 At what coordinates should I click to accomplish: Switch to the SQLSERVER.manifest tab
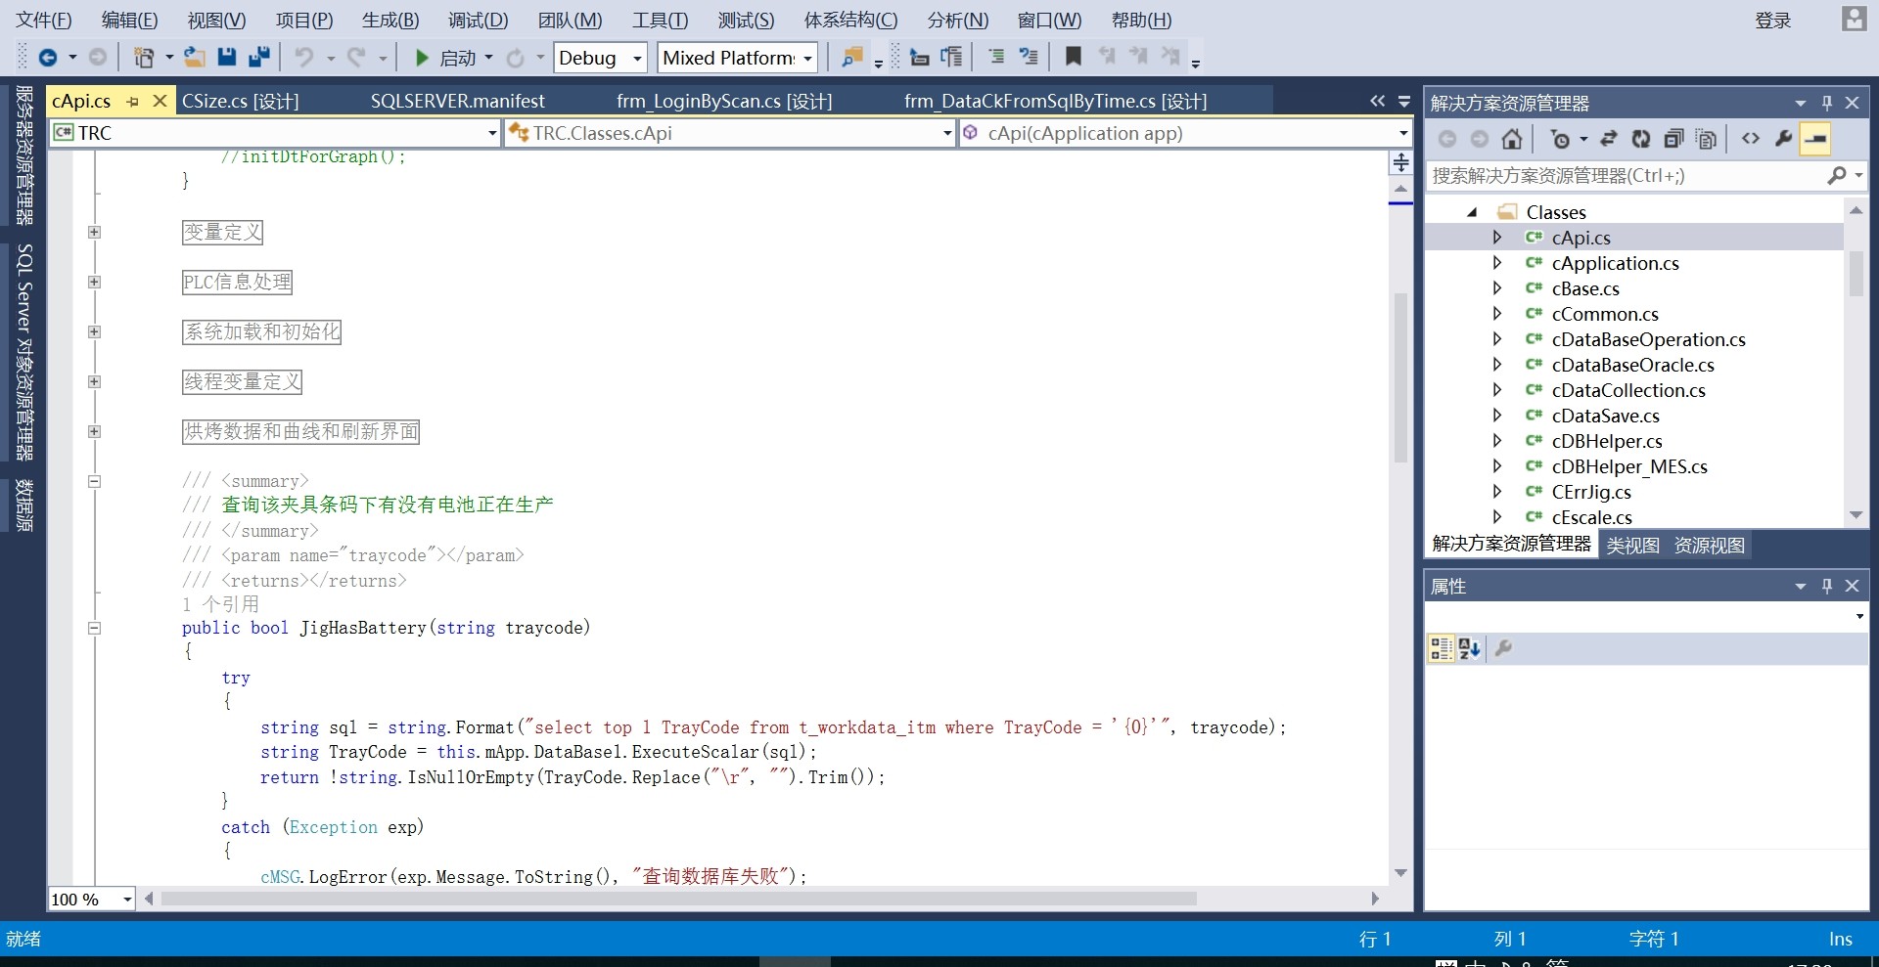click(457, 101)
